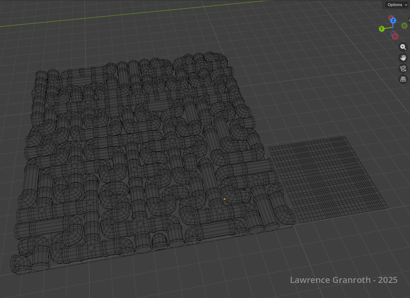Image resolution: width=410 pixels, height=298 pixels.
Task: Toggle the camera view
Action: pos(403,68)
